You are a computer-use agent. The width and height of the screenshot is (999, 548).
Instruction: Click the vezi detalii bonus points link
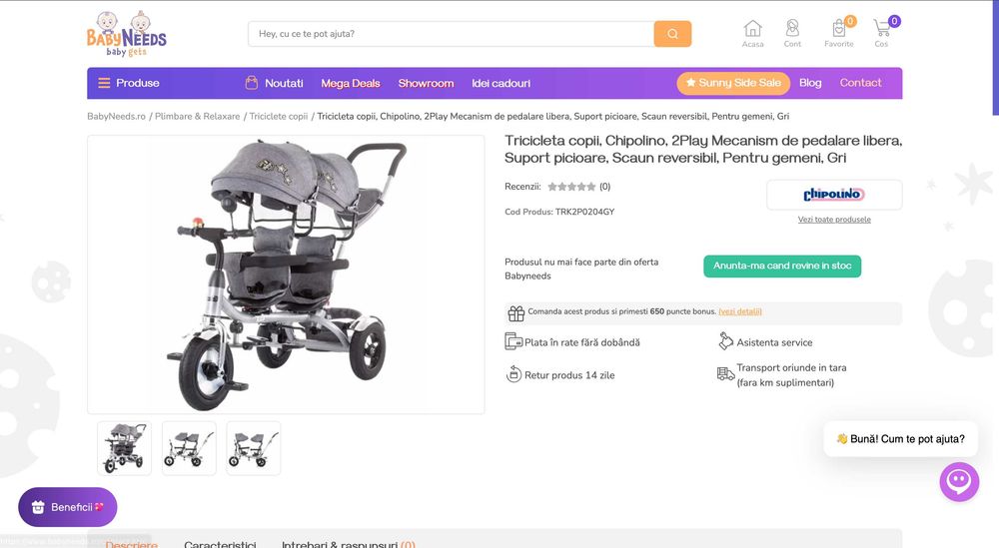[740, 311]
